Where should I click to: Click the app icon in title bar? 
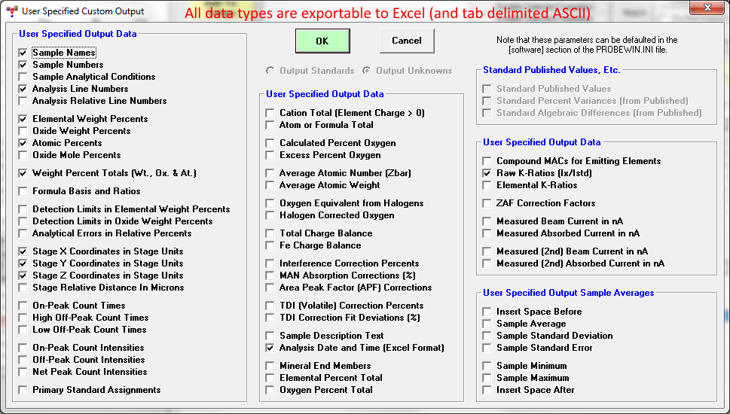[10, 11]
